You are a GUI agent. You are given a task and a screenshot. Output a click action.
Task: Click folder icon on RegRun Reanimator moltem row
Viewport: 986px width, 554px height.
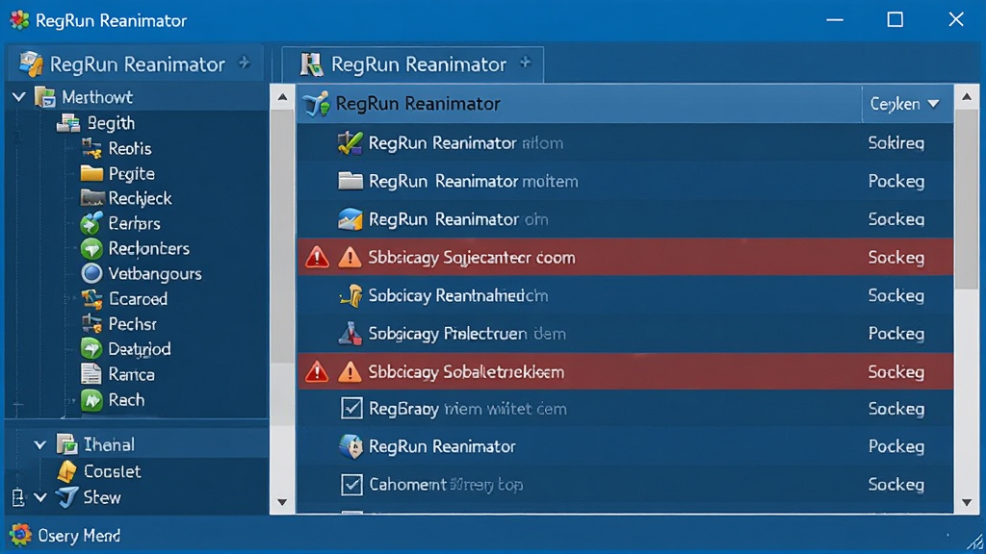tap(350, 181)
